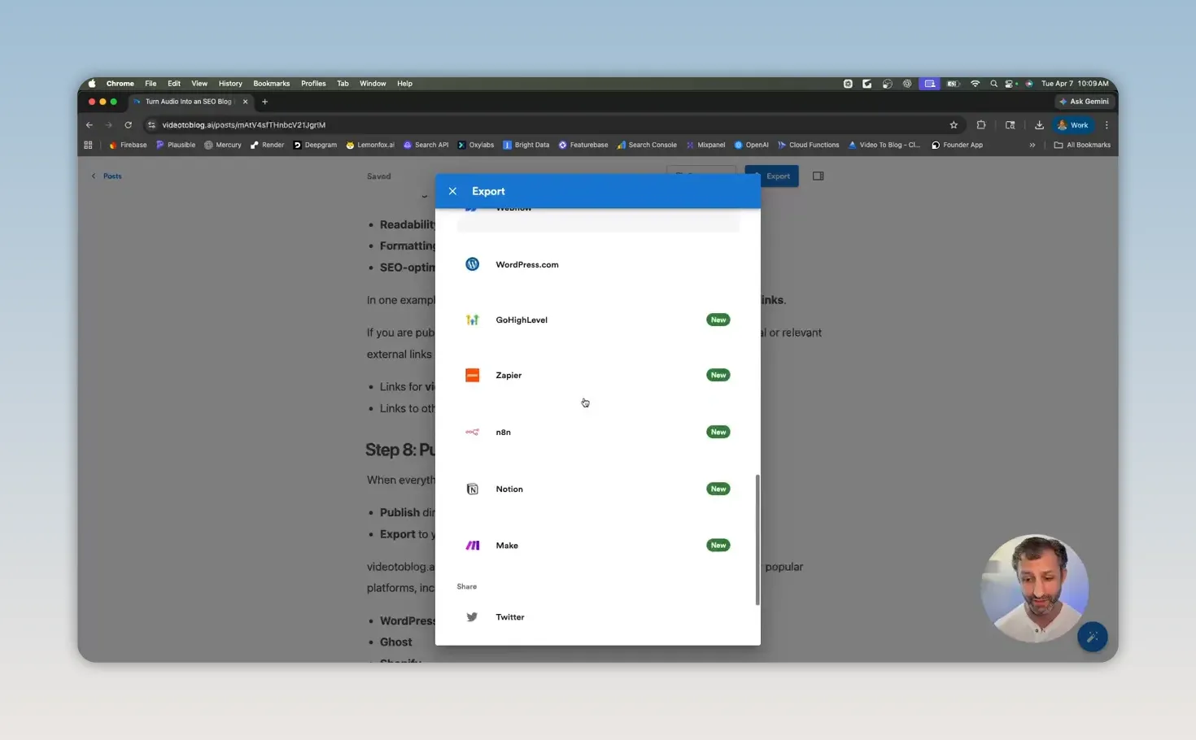1196x740 pixels.
Task: Select the n8n integration icon
Action: coord(472,432)
